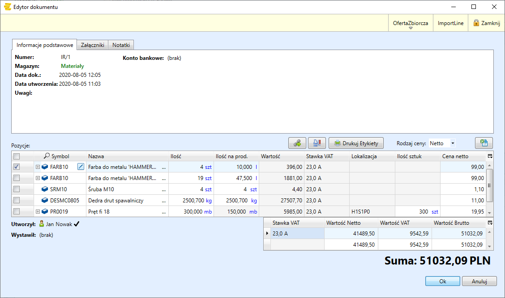Click the blue cube icon of SRM10 row
The width and height of the screenshot is (505, 298).
tap(45, 189)
